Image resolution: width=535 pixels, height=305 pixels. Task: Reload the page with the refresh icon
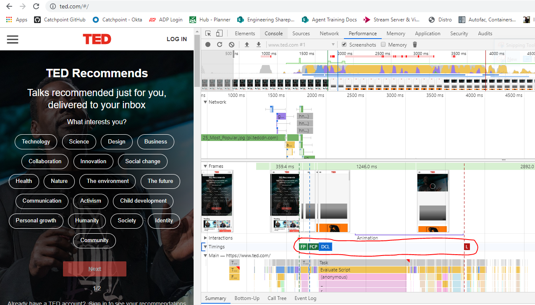(x=36, y=6)
